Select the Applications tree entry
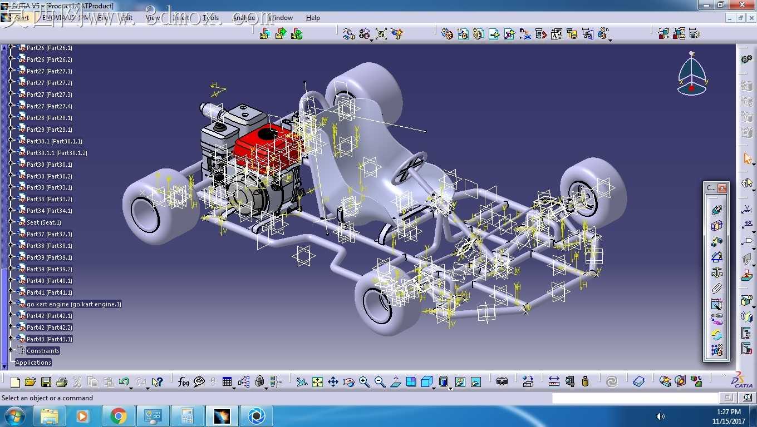The width and height of the screenshot is (757, 427). click(33, 363)
